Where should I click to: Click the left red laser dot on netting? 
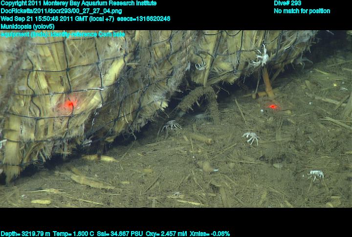[x=70, y=103]
